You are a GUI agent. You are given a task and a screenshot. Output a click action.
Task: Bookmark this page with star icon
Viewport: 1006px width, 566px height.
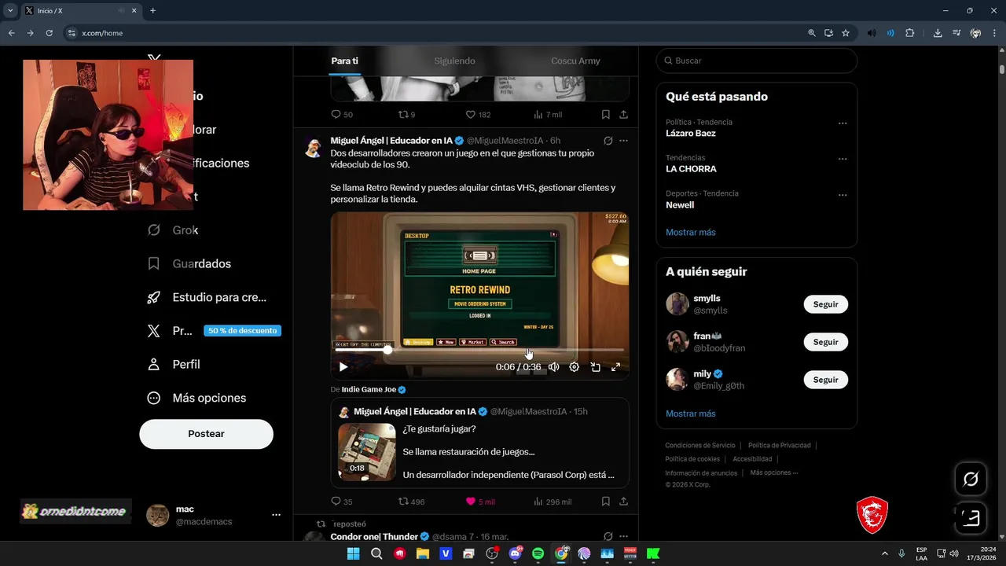(846, 33)
